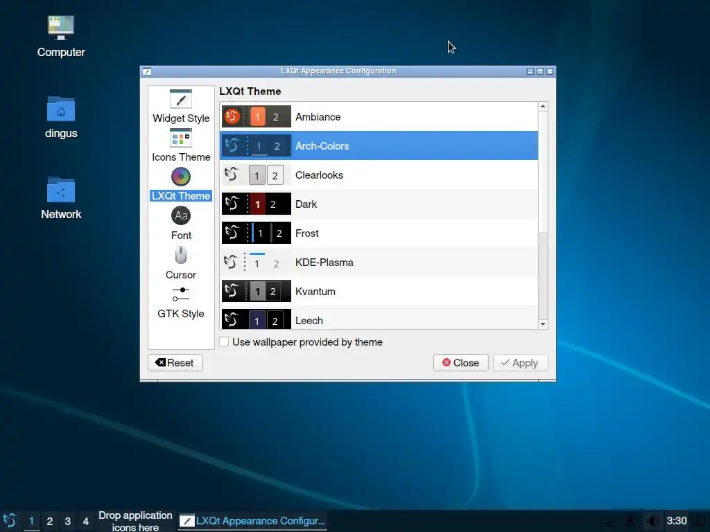Open the Network desktop folder icon

click(61, 190)
